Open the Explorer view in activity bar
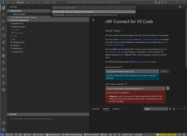Viewport: 187px width, 136px height. [x=4, y=8]
